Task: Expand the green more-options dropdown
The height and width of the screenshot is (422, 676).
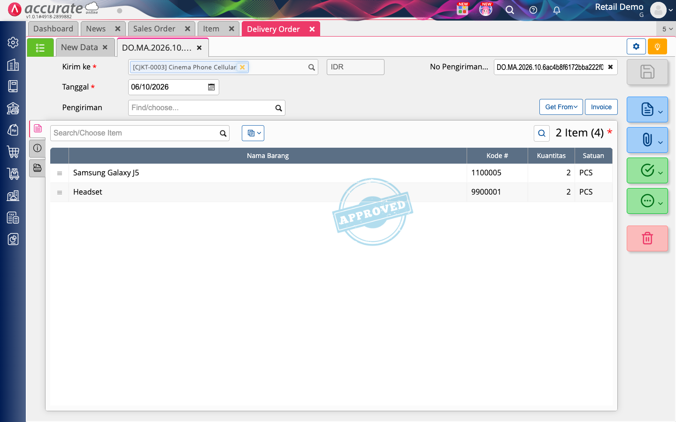Action: pyautogui.click(x=647, y=201)
